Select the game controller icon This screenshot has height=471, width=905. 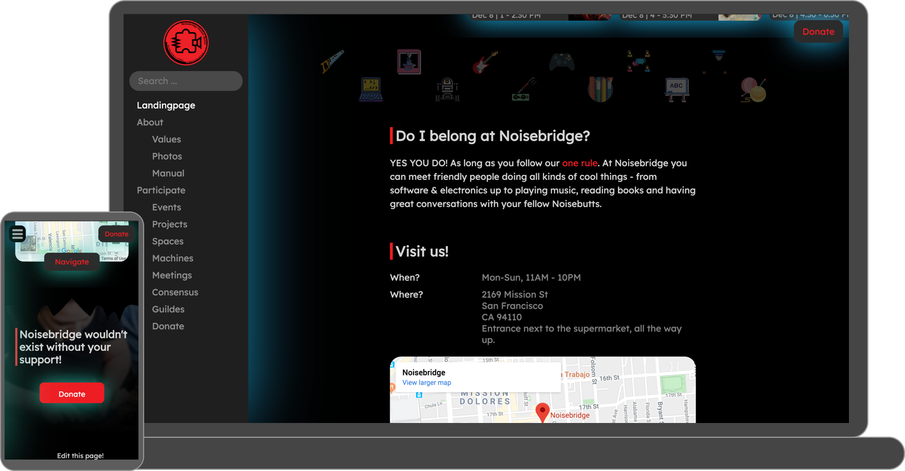pos(562,61)
